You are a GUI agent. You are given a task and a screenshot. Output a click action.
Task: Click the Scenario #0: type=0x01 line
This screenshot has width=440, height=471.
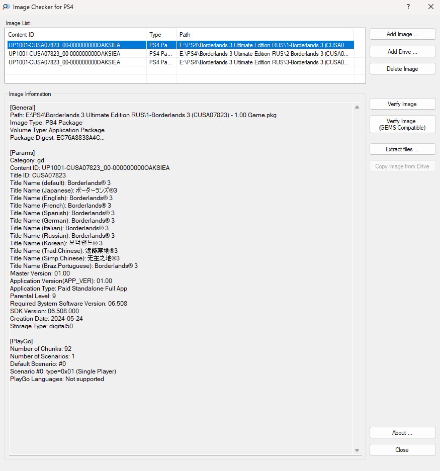click(x=63, y=371)
